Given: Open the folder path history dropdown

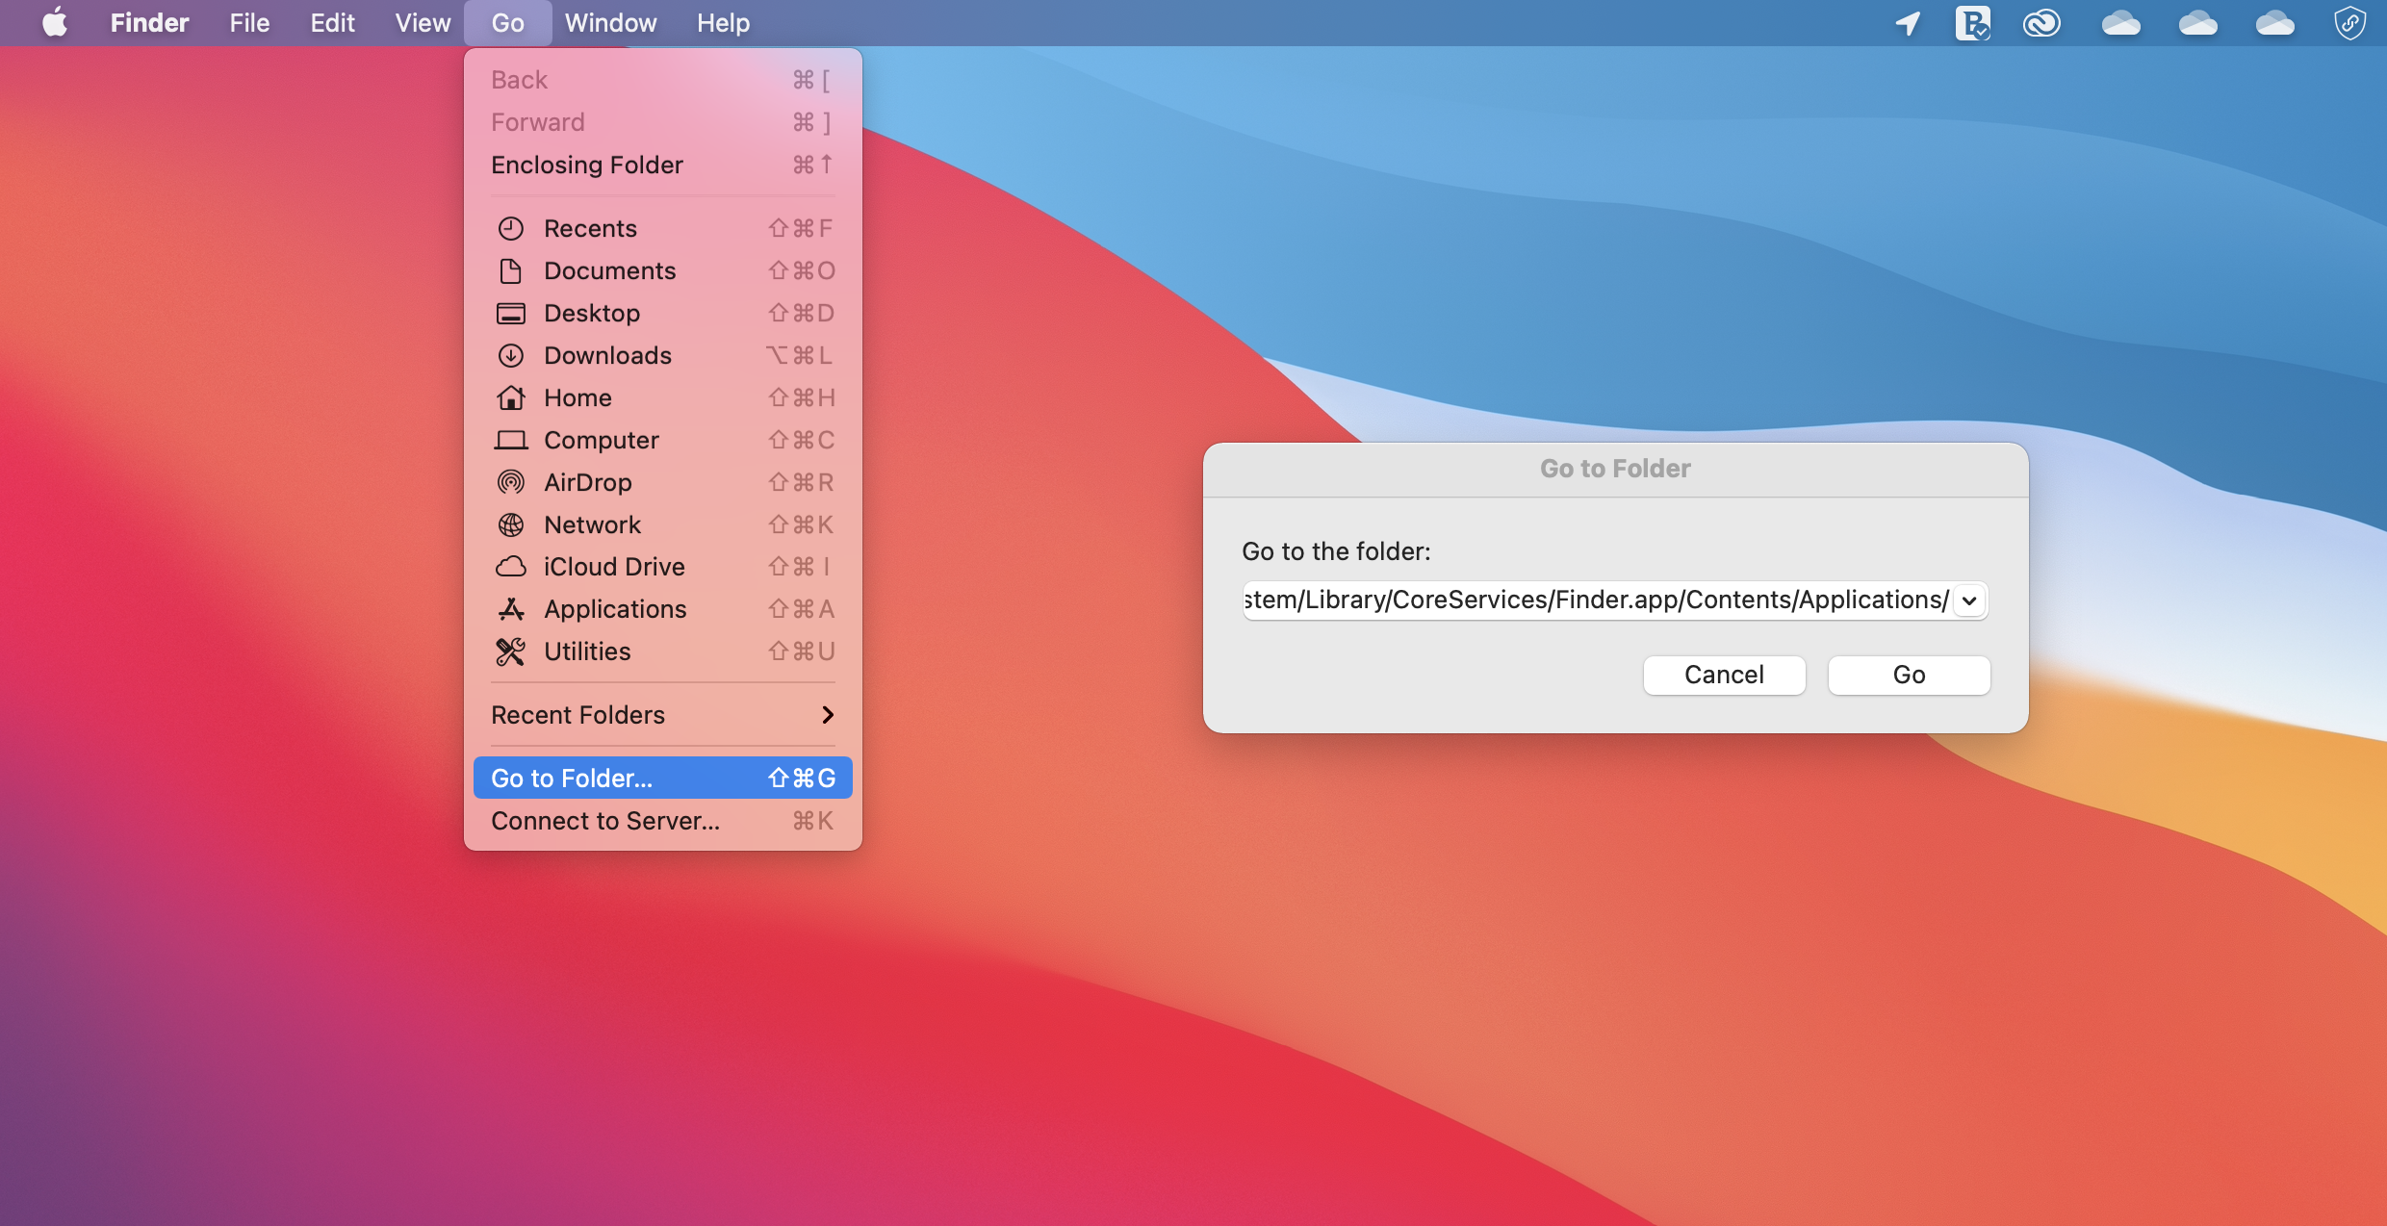Looking at the screenshot, I should [x=1968, y=600].
